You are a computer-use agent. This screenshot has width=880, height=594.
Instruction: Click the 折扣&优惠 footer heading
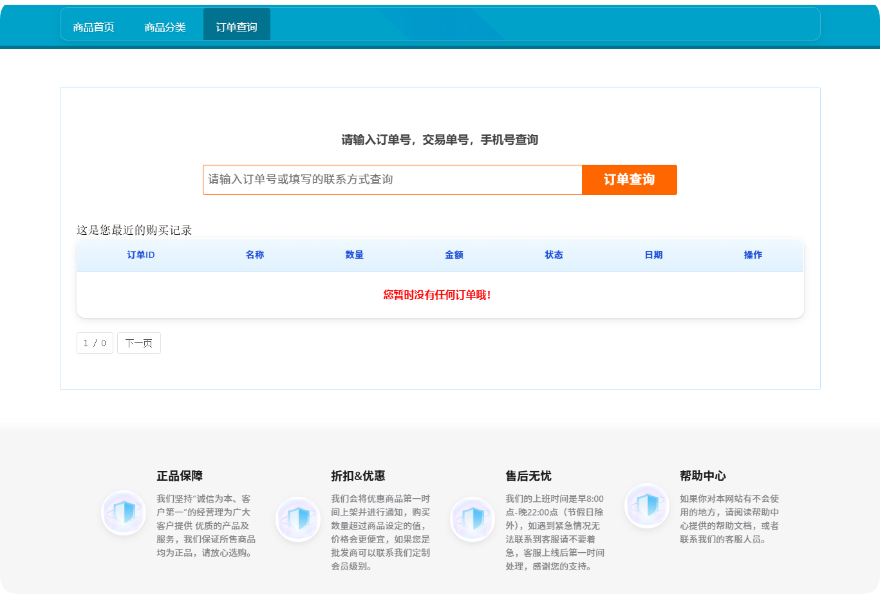[x=358, y=476]
